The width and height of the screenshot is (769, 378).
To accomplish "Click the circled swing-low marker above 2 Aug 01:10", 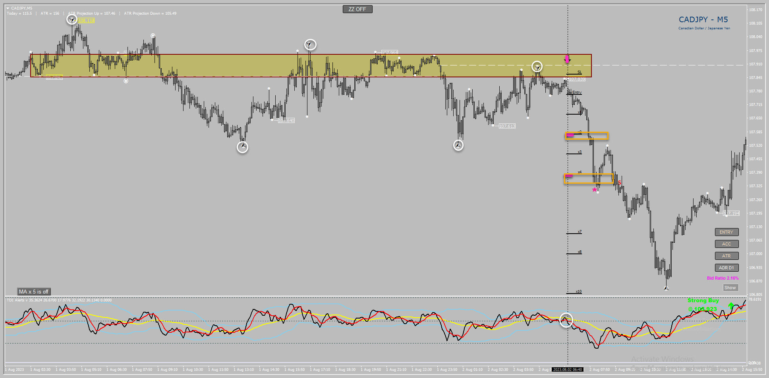I will pos(458,146).
